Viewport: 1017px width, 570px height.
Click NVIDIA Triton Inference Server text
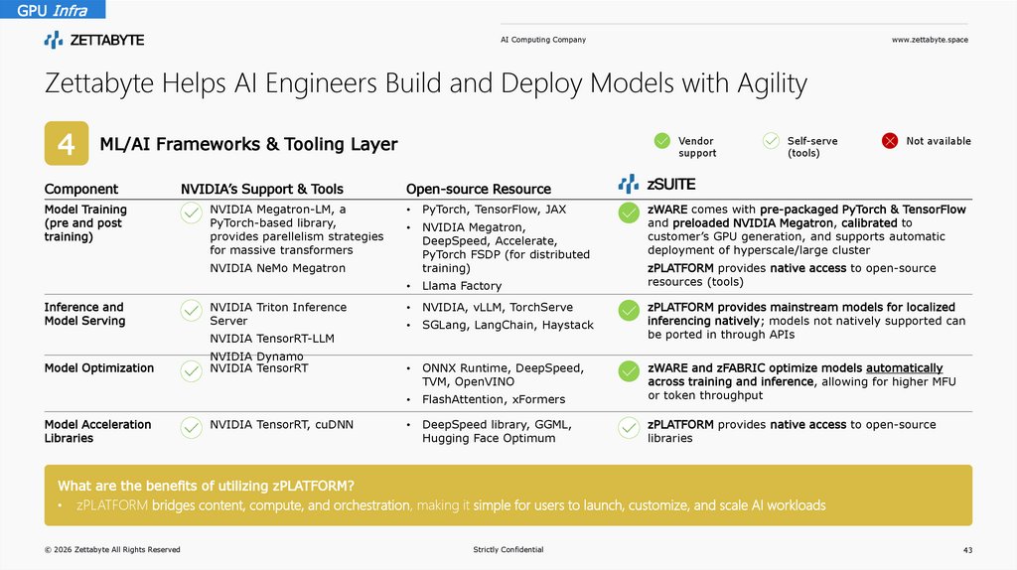point(278,314)
